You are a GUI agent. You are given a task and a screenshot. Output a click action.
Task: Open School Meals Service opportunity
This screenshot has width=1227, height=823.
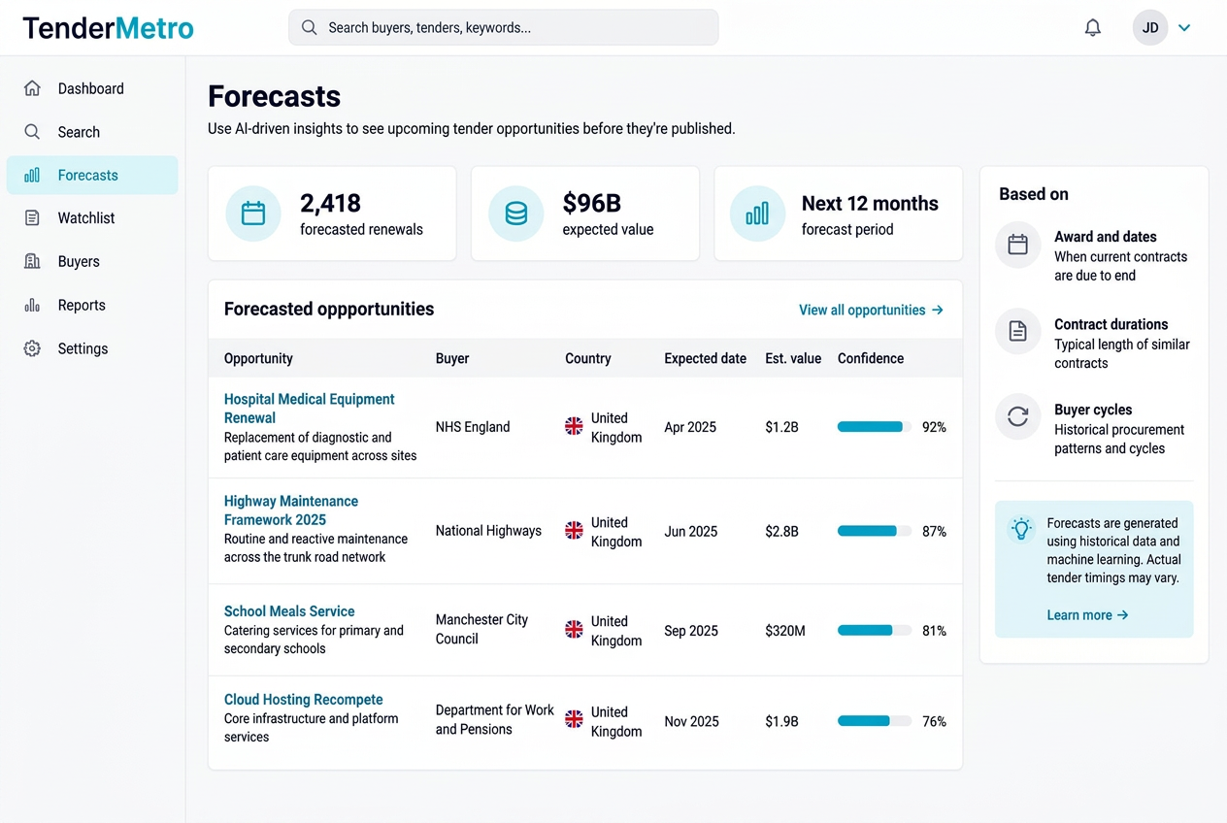click(289, 611)
